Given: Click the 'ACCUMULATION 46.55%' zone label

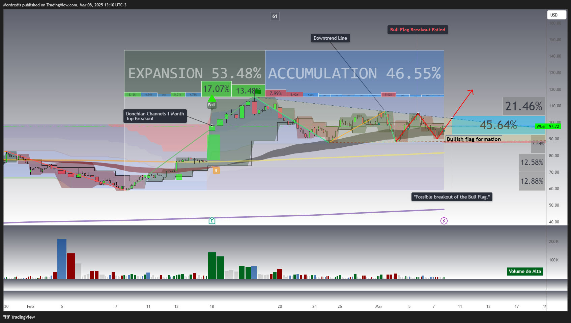Looking at the screenshot, I should (x=354, y=73).
